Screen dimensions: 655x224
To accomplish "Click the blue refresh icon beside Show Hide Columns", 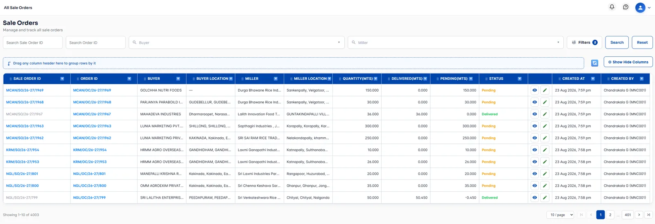I will (x=595, y=63).
